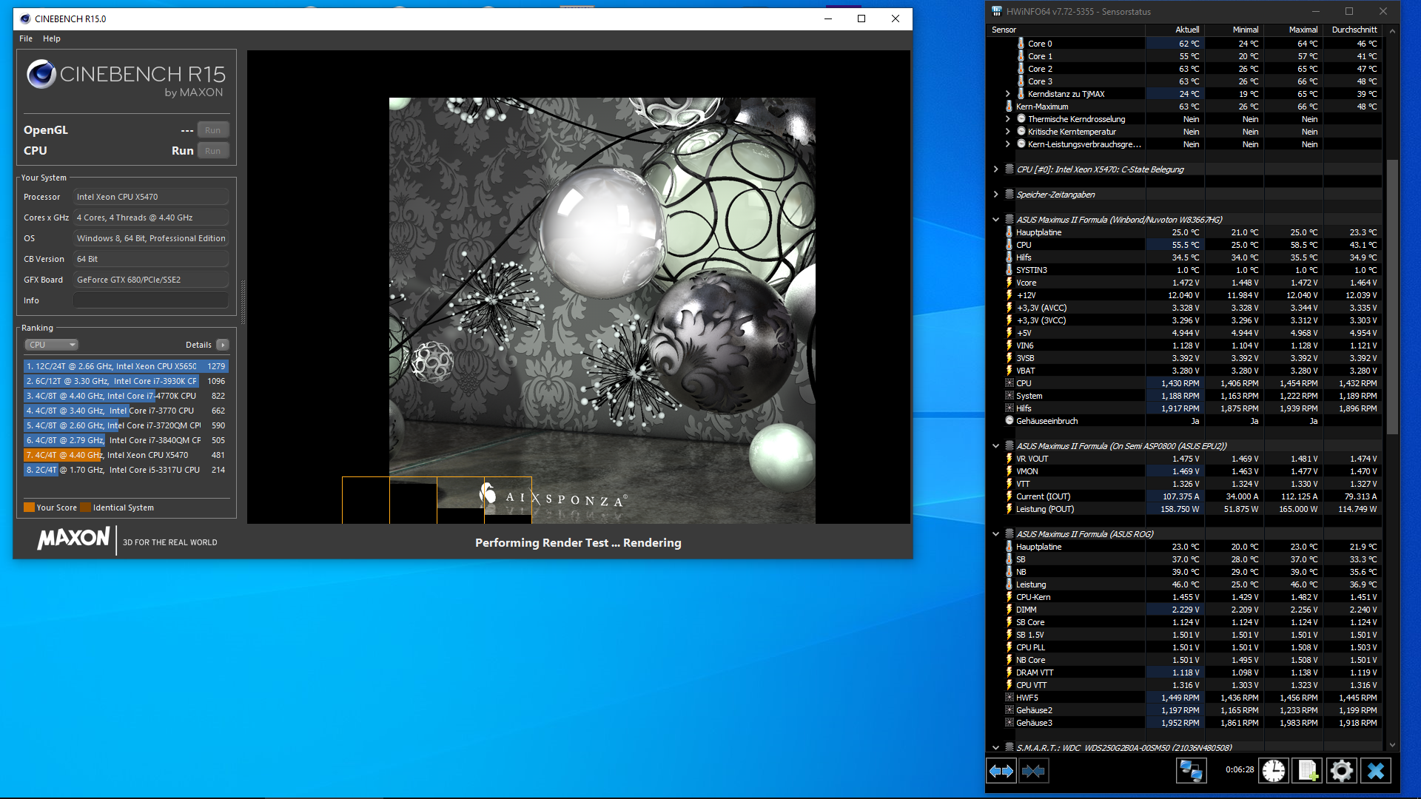
Task: Open HWiNFO settings via the gear icon
Action: tap(1343, 770)
